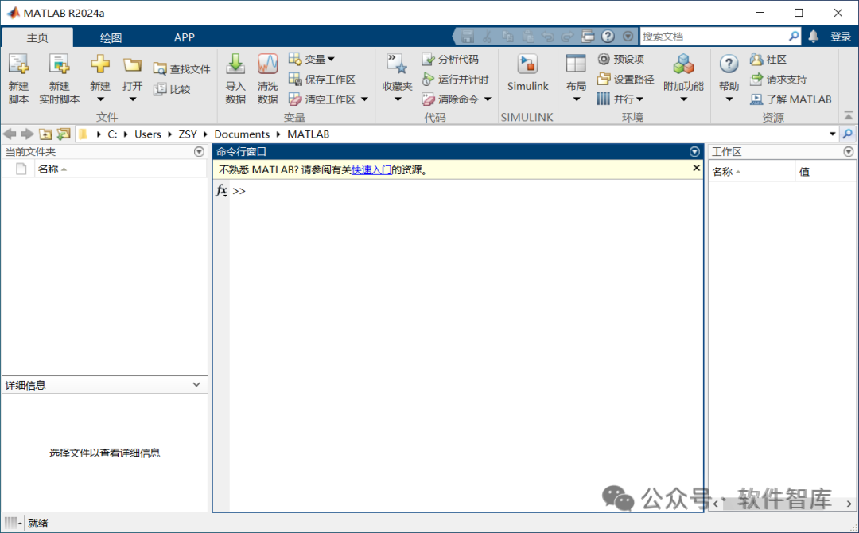Collapse the toolstrip ribbon
Screen dimensions: 859x533
tap(848, 115)
